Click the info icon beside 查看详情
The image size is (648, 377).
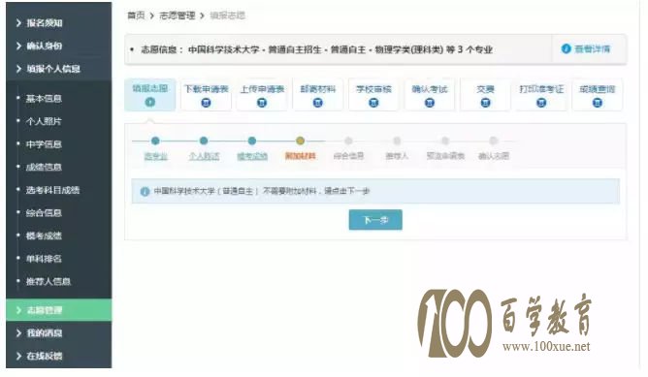pos(566,48)
